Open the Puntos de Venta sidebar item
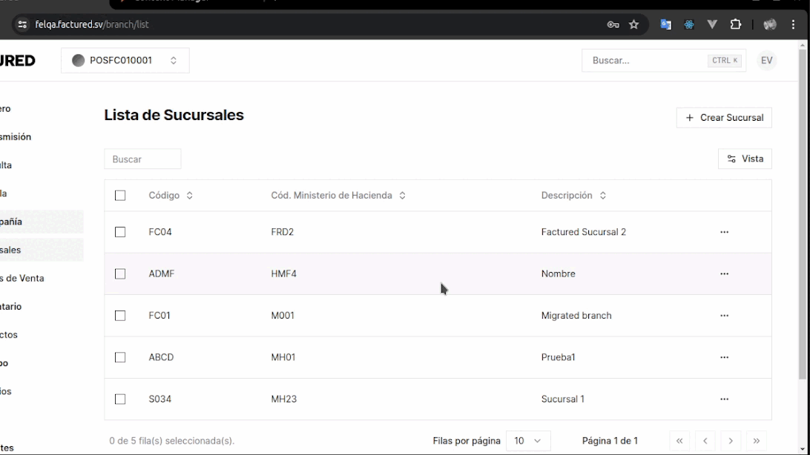This screenshot has height=455, width=810. click(x=22, y=279)
